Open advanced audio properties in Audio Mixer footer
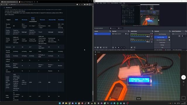 pos(131,48)
